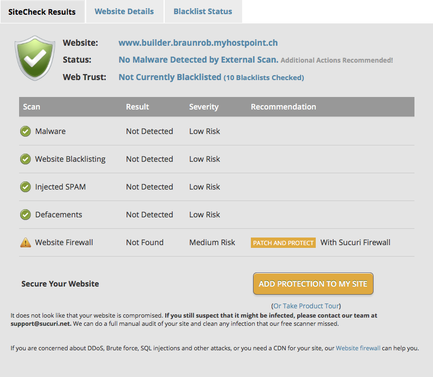This screenshot has width=433, height=377.
Task: Click the green shield checkmark icon
Action: [35, 58]
